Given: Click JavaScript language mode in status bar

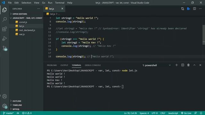Looking at the screenshot, I should [173, 113].
